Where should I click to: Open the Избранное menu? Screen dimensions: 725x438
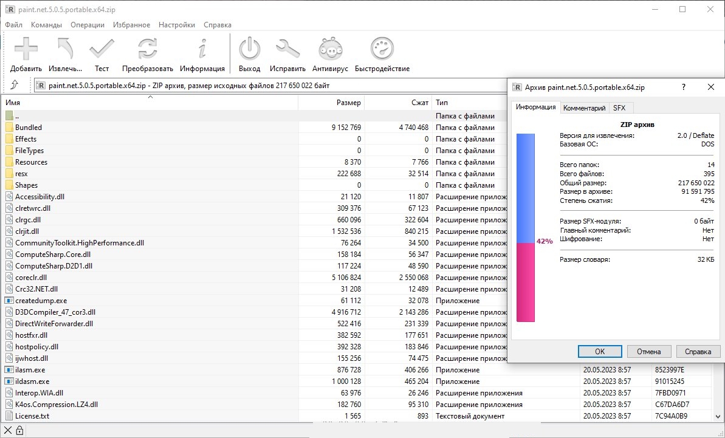point(131,25)
